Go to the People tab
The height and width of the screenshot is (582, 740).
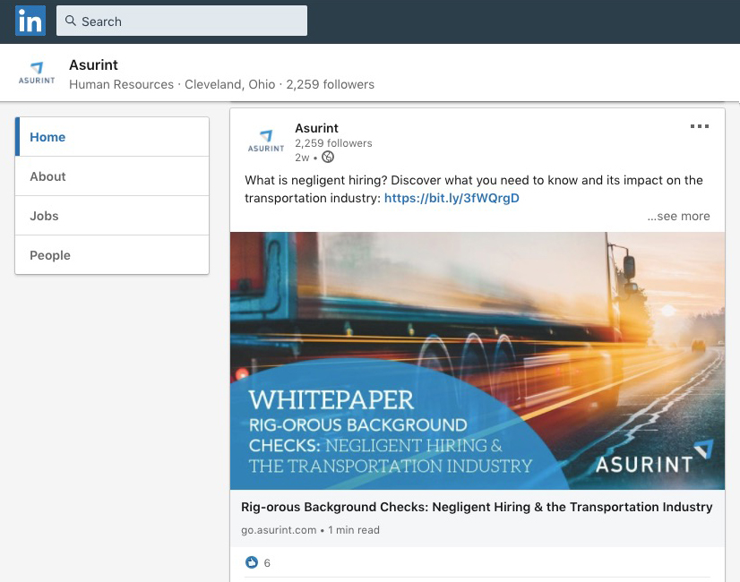tap(112, 254)
